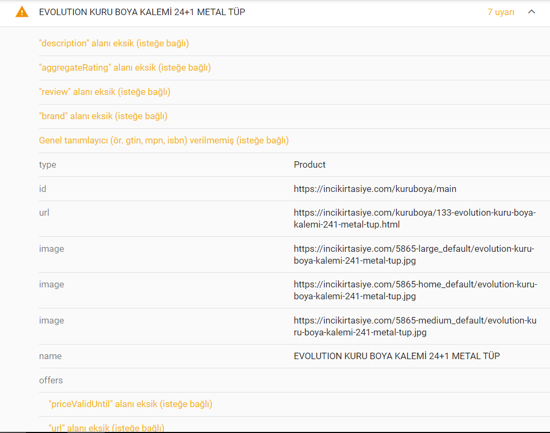Select the product url ending in metal-tup.html
Image resolution: width=550 pixels, height=433 pixels.
[x=415, y=218]
